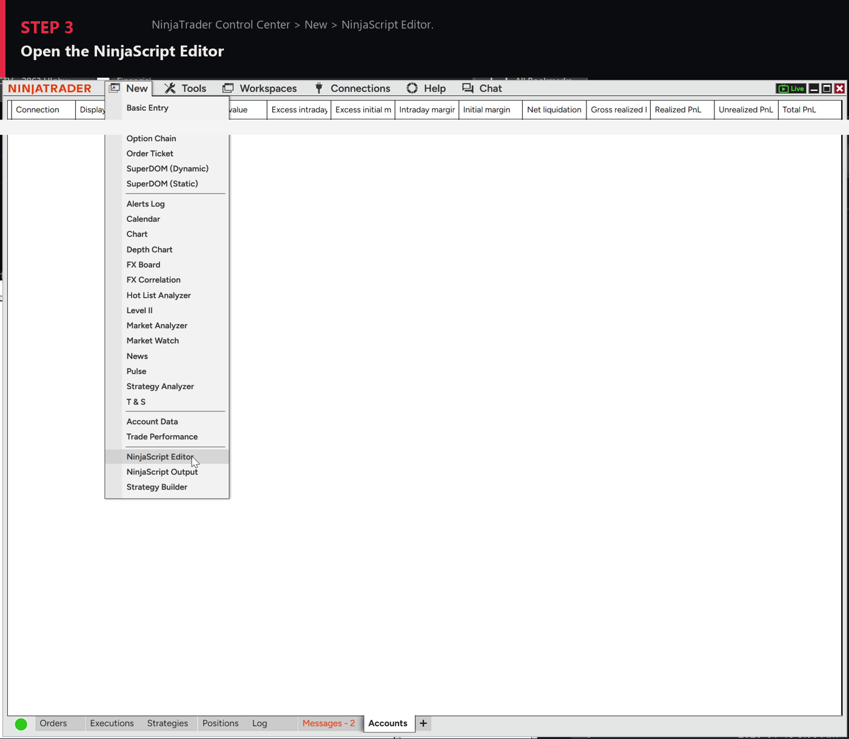This screenshot has width=849, height=739.
Task: Select the Accounts tab
Action: point(388,723)
